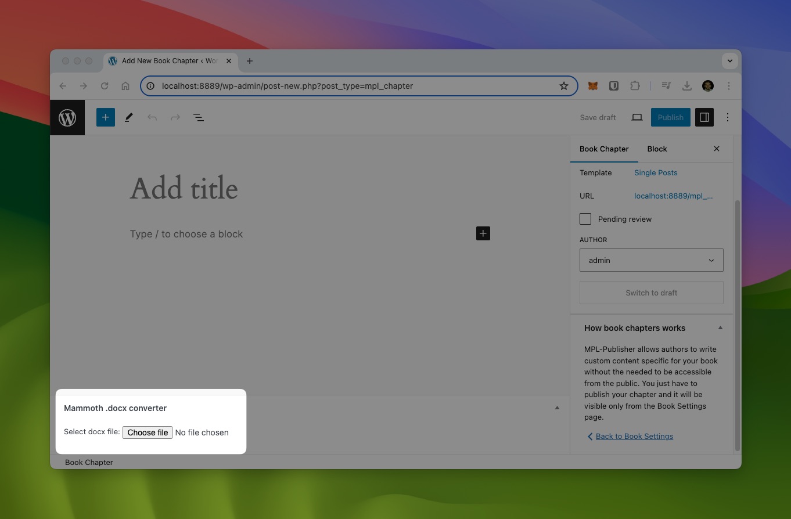Click the black add block button in editor
The height and width of the screenshot is (519, 791).
(483, 233)
